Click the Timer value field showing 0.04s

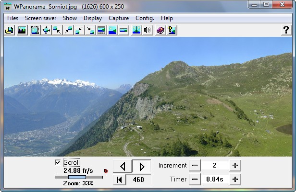215,179
